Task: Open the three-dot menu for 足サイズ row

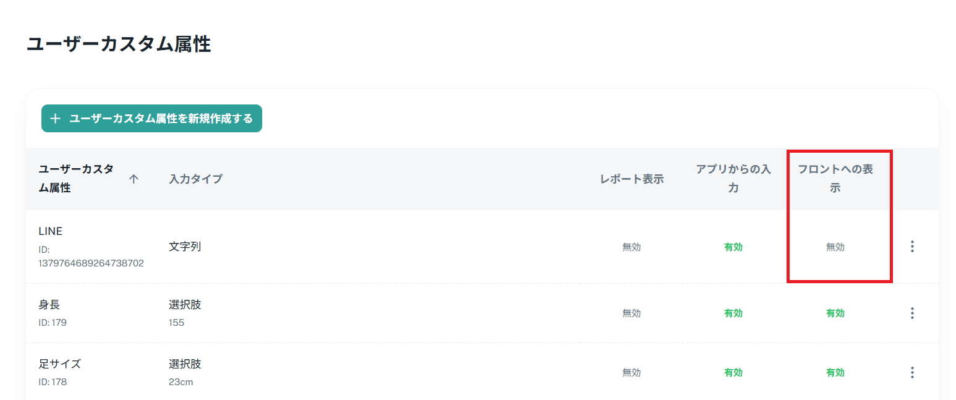Action: (x=911, y=373)
